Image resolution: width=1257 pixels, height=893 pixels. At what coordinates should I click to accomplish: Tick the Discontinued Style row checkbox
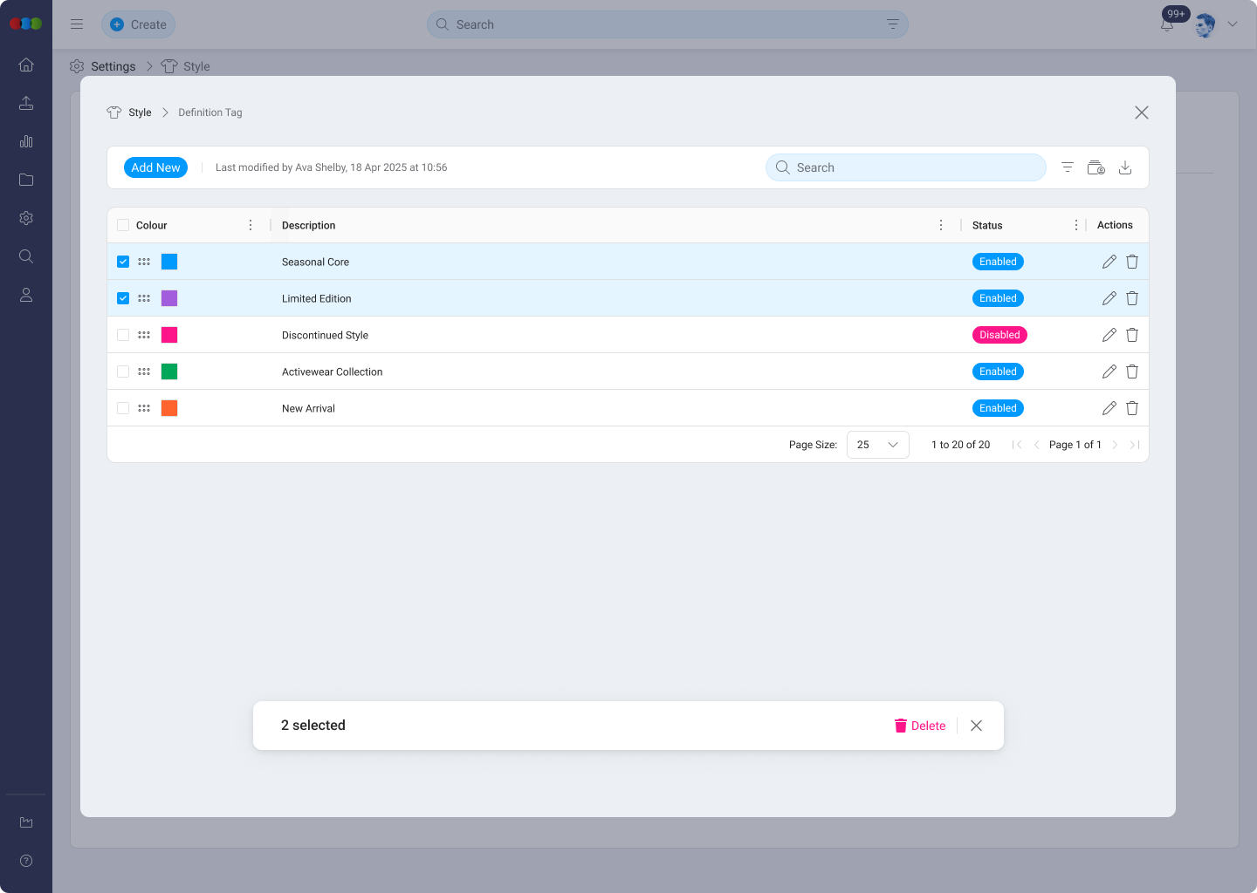click(123, 335)
